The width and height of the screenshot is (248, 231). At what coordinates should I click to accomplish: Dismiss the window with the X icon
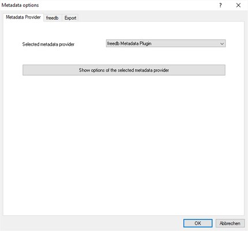coord(238,5)
